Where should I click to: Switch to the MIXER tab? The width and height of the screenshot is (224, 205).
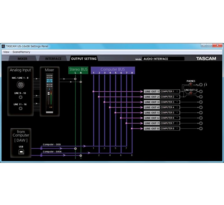tap(23, 59)
